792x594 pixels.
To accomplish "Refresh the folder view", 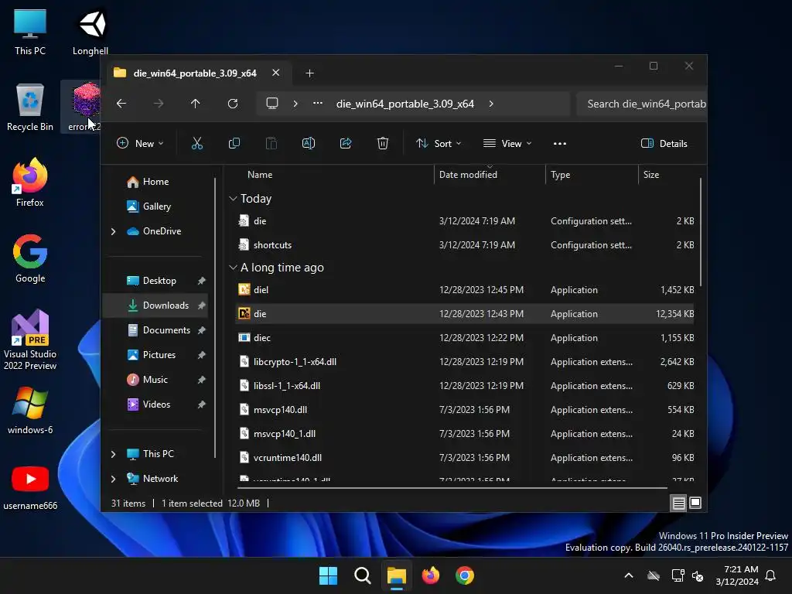I will click(232, 104).
